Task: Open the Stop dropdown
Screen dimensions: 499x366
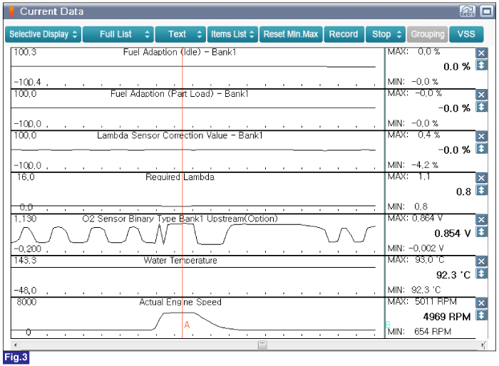Action: (386, 34)
